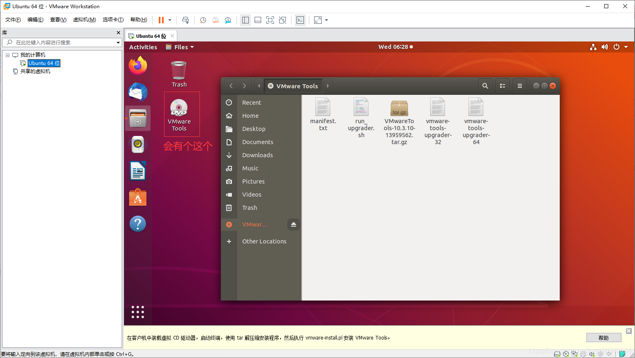Click the volume icon in Ubuntu top bar
The width and height of the screenshot is (635, 358).
605,47
